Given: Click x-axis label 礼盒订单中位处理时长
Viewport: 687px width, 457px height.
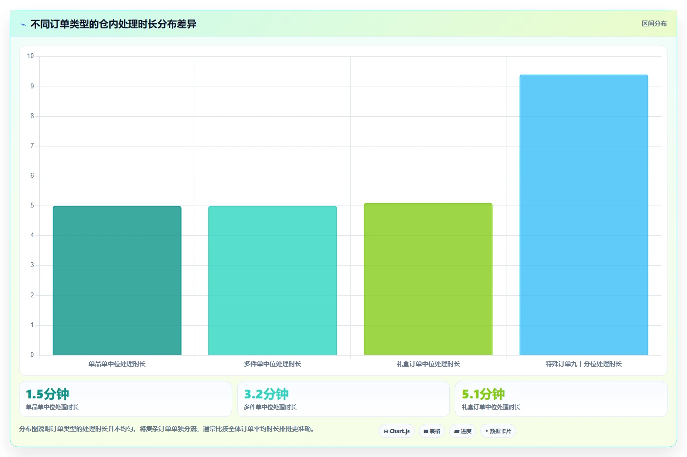Looking at the screenshot, I should point(428,364).
